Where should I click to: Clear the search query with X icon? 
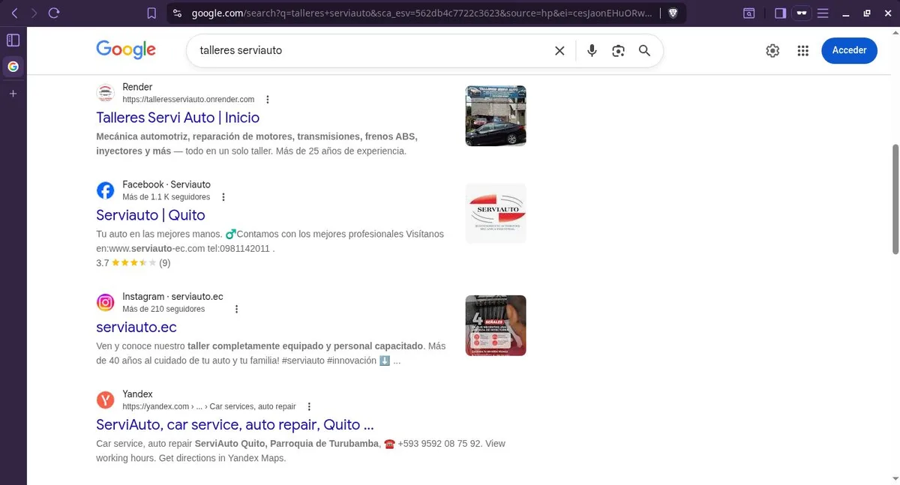coord(559,50)
